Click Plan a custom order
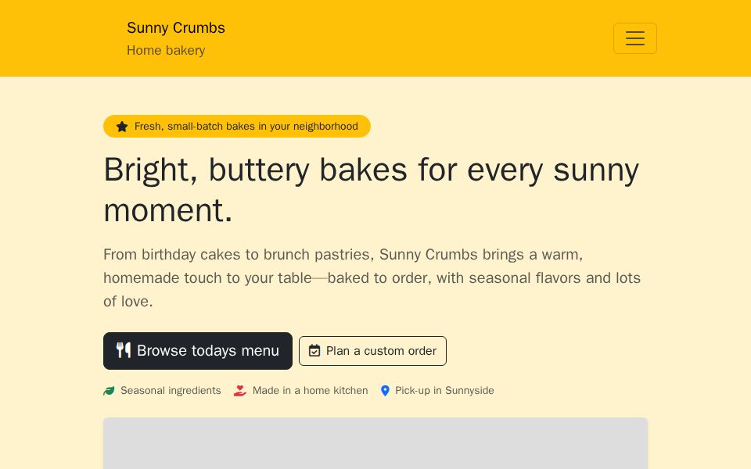 coord(372,351)
